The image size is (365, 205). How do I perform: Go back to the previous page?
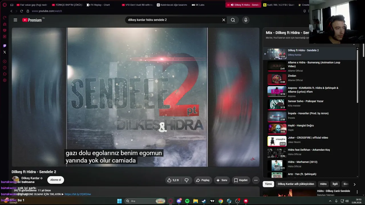[11, 11]
